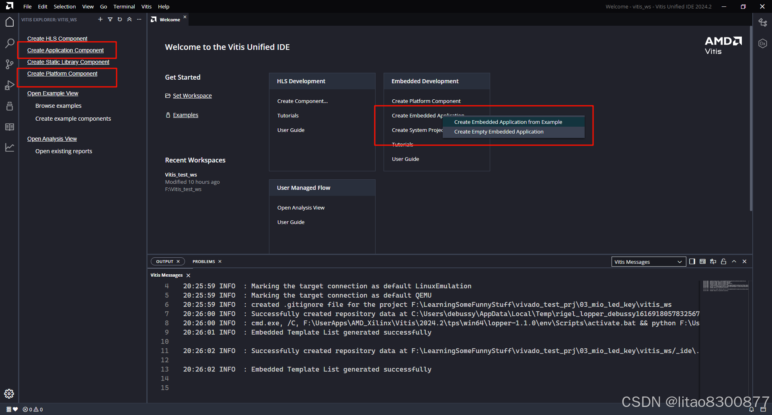This screenshot has height=415, width=772.
Task: Select Browse examples entry
Action: pos(58,106)
